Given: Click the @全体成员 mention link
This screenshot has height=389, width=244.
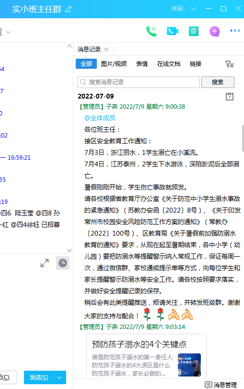Looking at the screenshot, I should tap(100, 118).
